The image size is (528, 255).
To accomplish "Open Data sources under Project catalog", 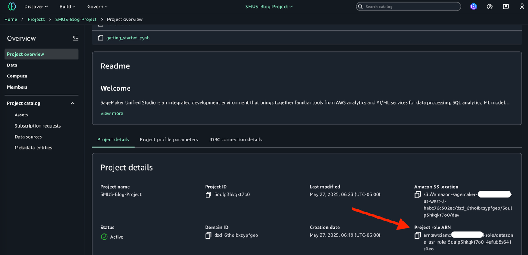I will (28, 137).
